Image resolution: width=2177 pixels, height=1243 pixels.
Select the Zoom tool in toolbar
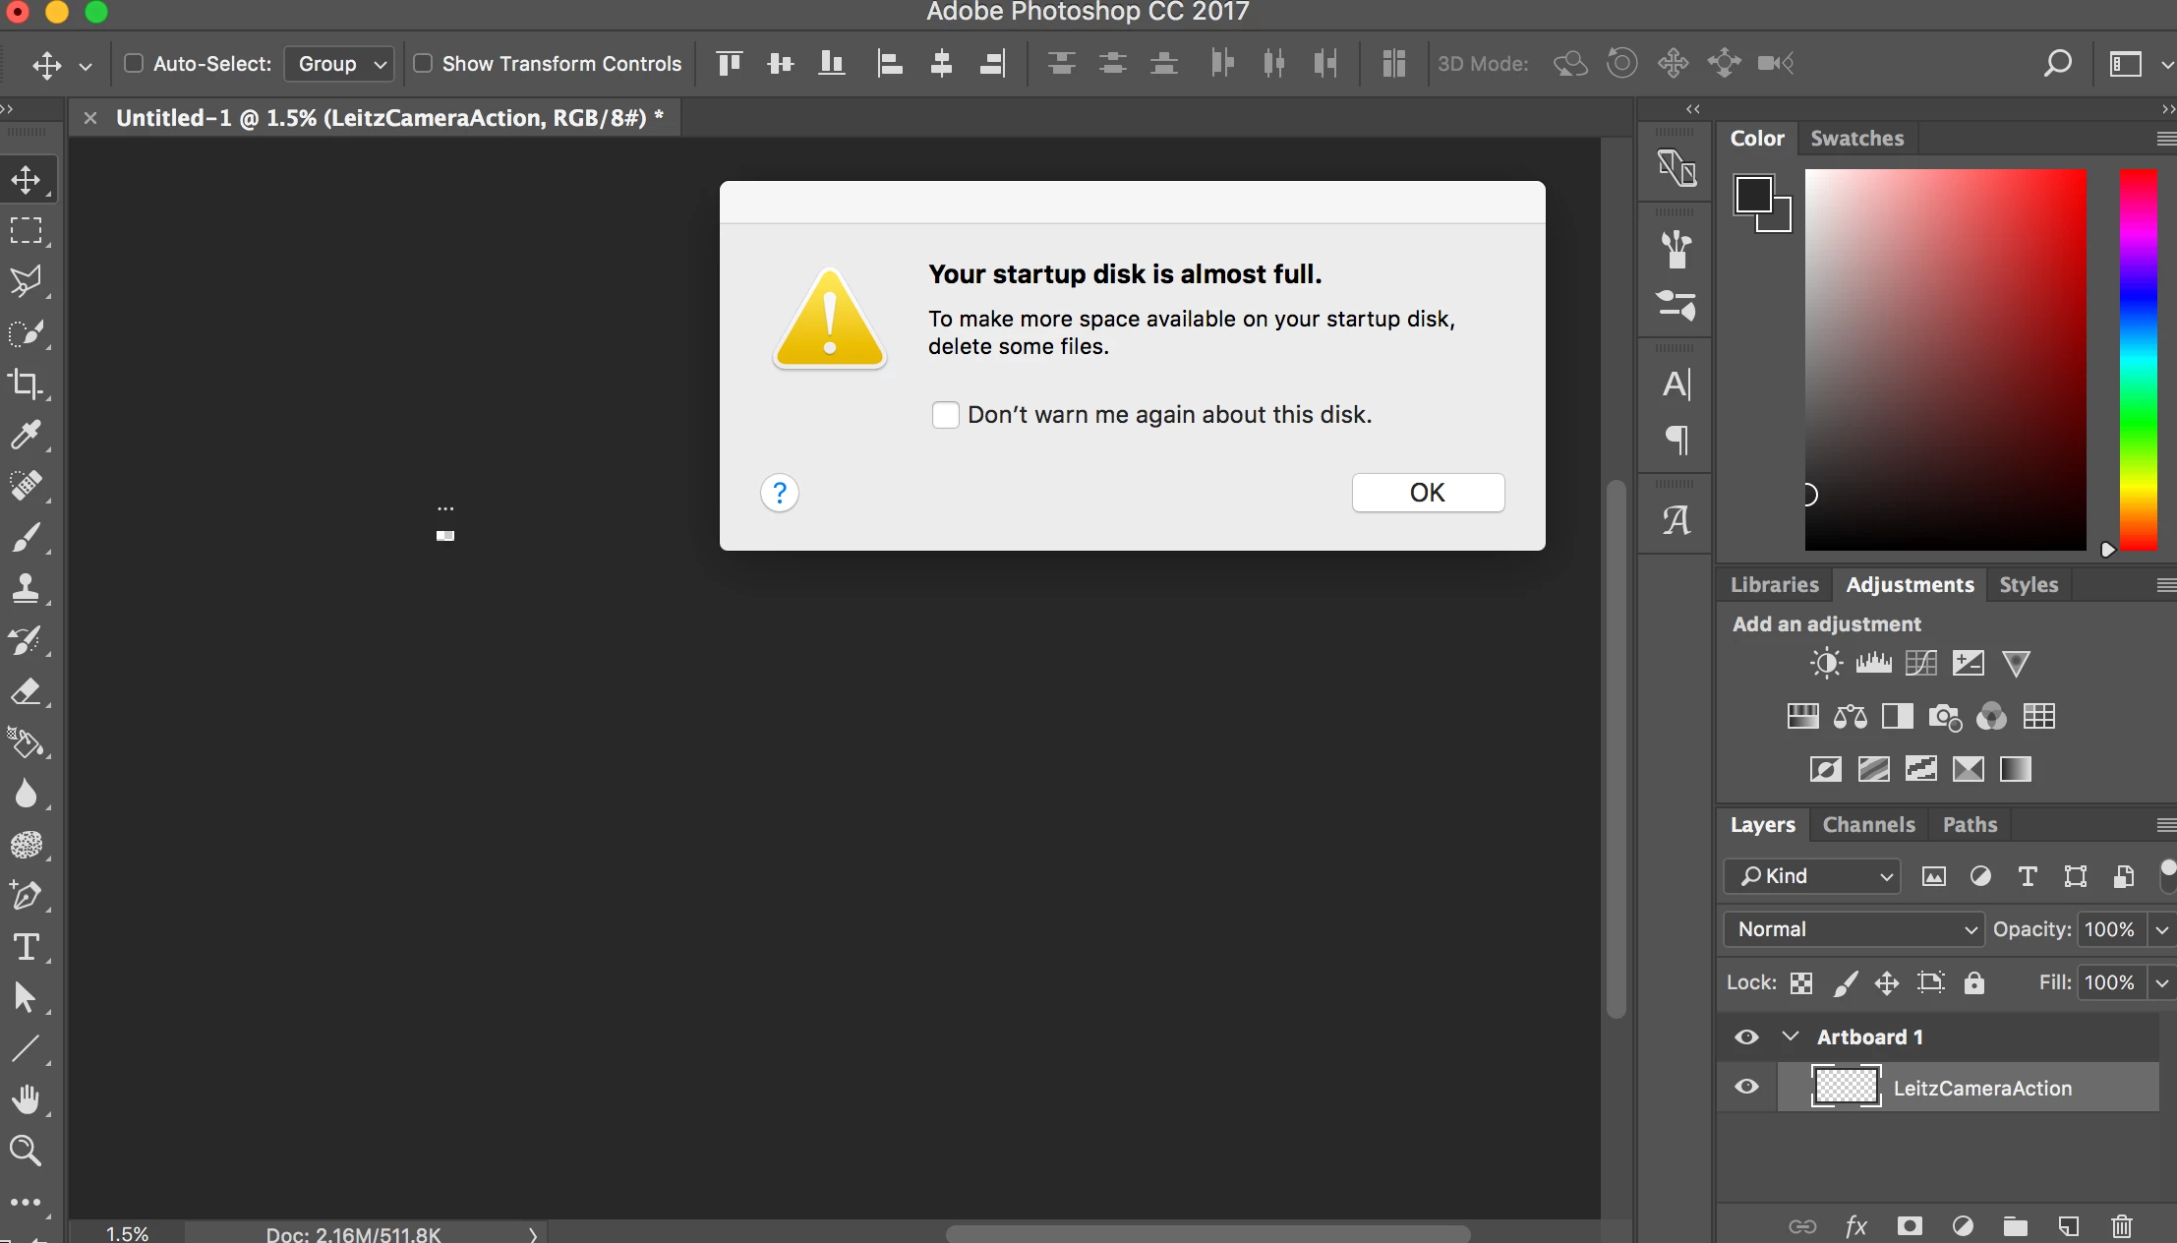(x=26, y=1150)
